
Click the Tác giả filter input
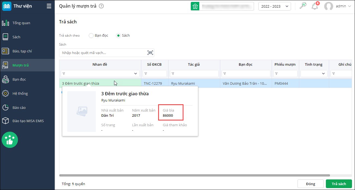pos(194,74)
